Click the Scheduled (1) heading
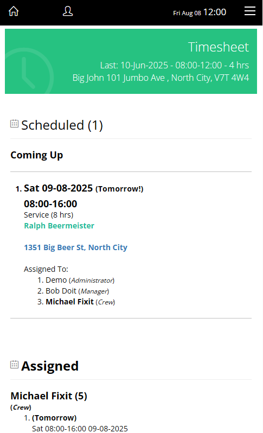This screenshot has width=263, height=433. tap(62, 125)
